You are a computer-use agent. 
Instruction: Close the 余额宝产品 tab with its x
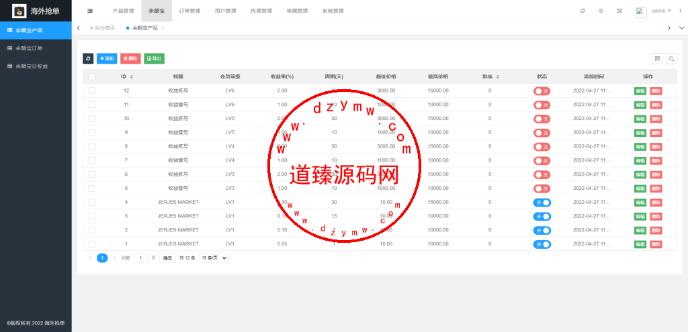(x=163, y=28)
